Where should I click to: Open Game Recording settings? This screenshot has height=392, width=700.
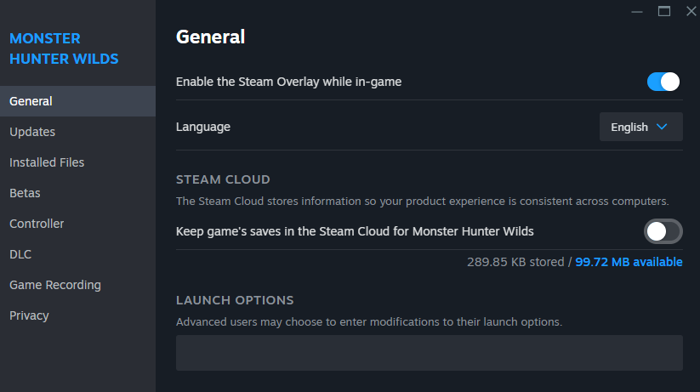(x=55, y=285)
